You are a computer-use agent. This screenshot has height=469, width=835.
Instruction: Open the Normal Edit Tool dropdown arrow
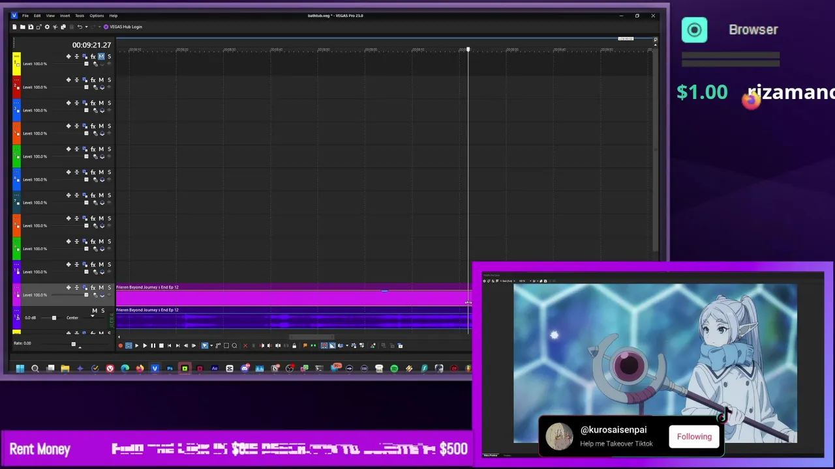click(x=211, y=345)
